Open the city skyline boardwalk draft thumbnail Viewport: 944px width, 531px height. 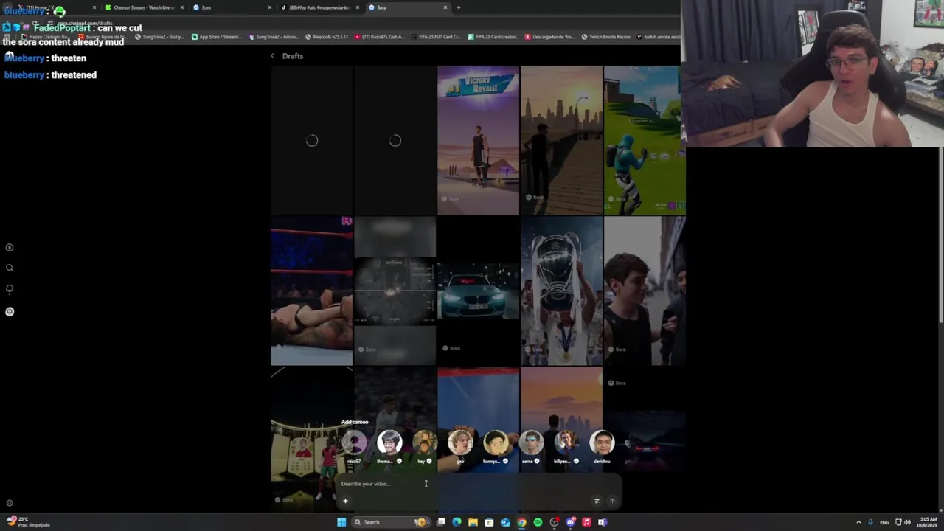[x=561, y=140]
